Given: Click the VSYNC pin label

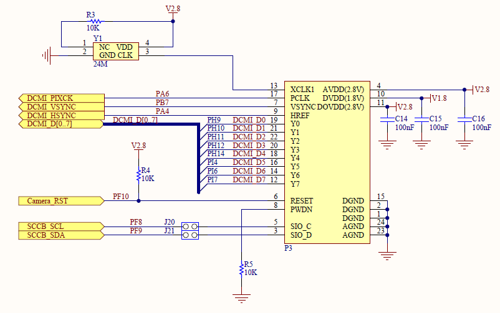Looking at the screenshot, I should 303,106.
